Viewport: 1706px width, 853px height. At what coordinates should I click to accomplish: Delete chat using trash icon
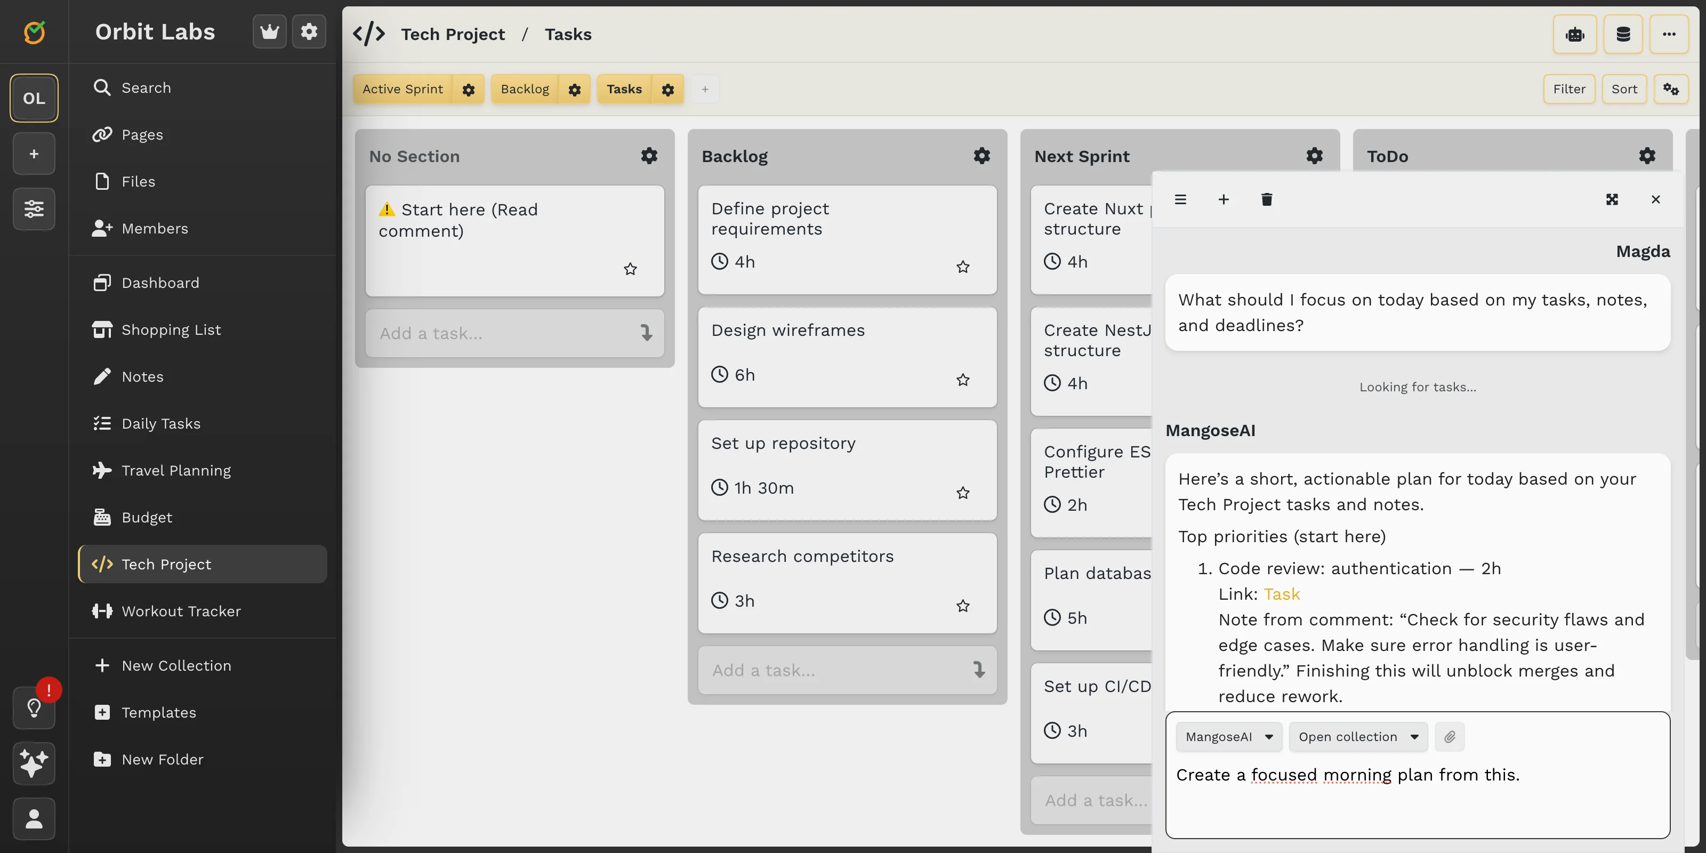tap(1266, 199)
